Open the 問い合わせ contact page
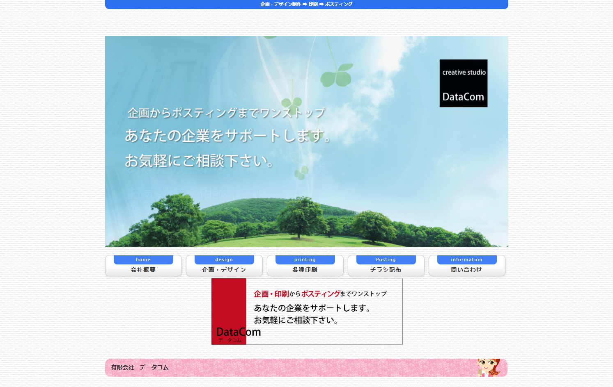This screenshot has width=613, height=387. (x=467, y=270)
